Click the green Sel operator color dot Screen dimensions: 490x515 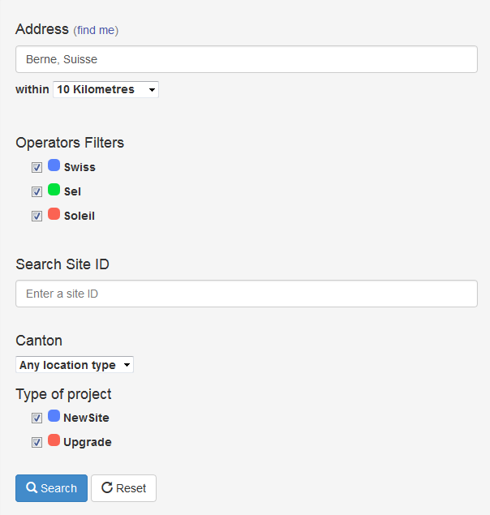pyautogui.click(x=54, y=190)
